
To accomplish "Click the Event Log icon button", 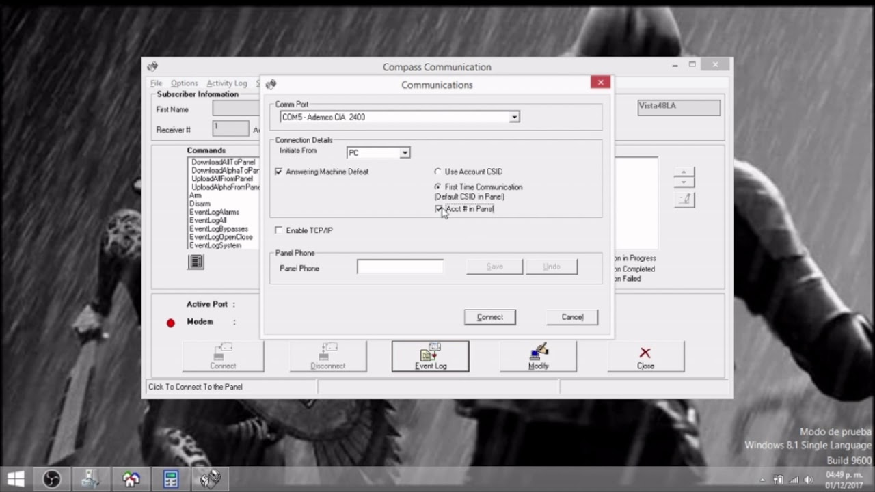I will click(x=431, y=356).
